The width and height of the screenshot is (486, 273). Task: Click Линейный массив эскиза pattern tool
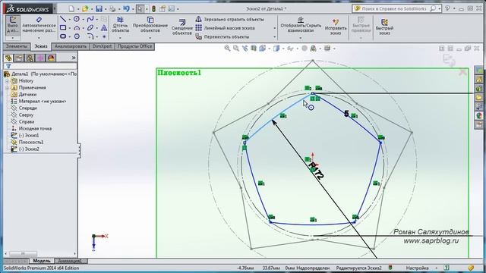(x=225, y=28)
